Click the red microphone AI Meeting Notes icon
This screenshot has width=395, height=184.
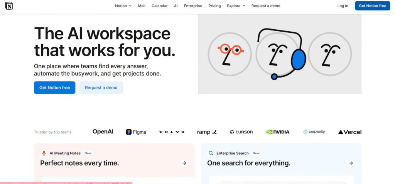(x=44, y=153)
